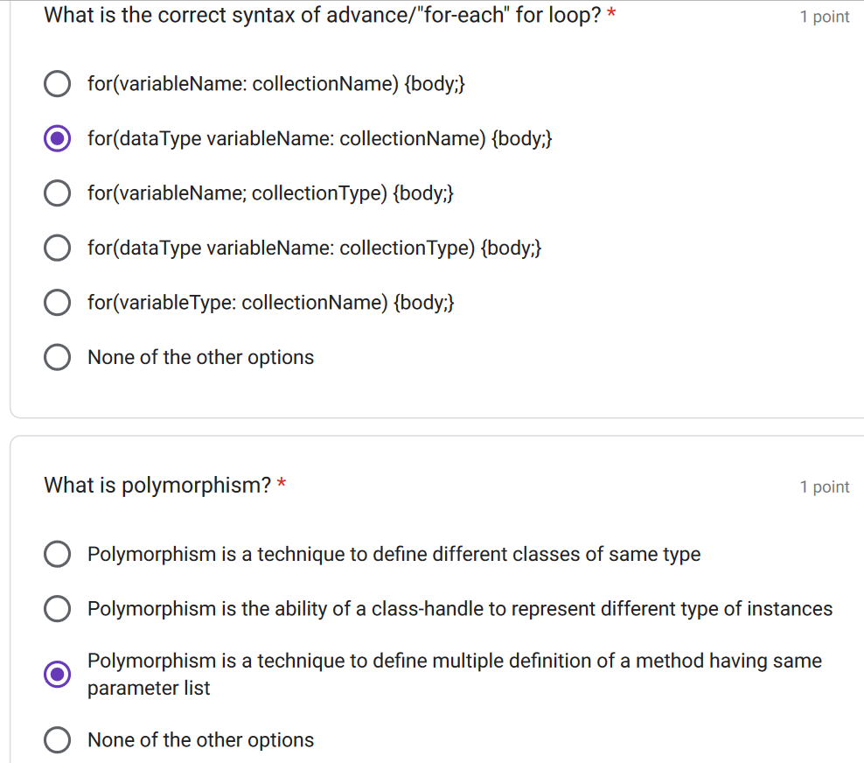Screen dimensions: 864x763
Task: Click the '1 point' label on the polymorphism question
Action: [825, 486]
